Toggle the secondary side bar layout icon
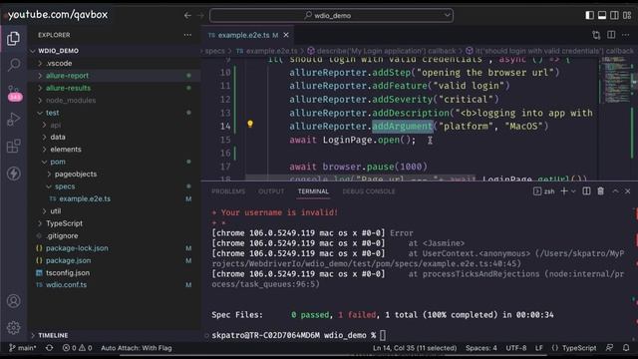Viewport: 638px width, 359px height. (614, 16)
